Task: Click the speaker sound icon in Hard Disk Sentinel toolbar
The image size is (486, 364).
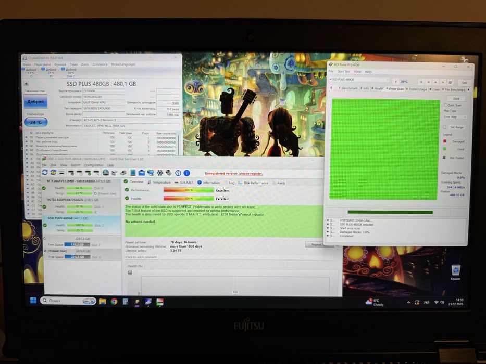Action: [169, 173]
